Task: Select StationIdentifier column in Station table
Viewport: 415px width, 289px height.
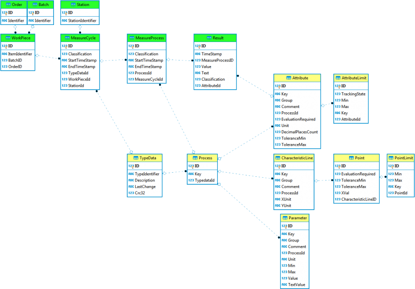Action: point(83,21)
